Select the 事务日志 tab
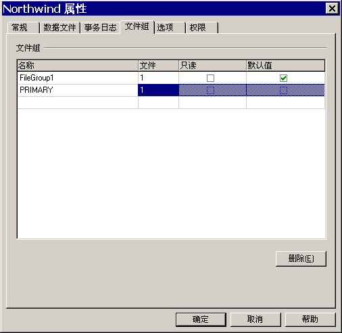Screen dimensions: 342x333 [101, 28]
